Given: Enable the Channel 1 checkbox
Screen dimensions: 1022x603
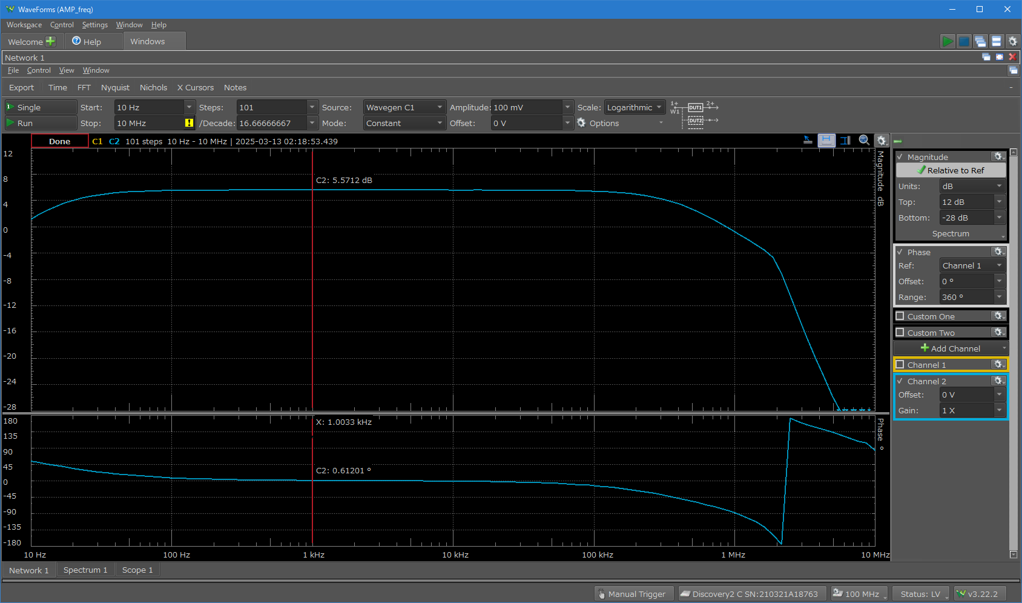Looking at the screenshot, I should coord(900,364).
